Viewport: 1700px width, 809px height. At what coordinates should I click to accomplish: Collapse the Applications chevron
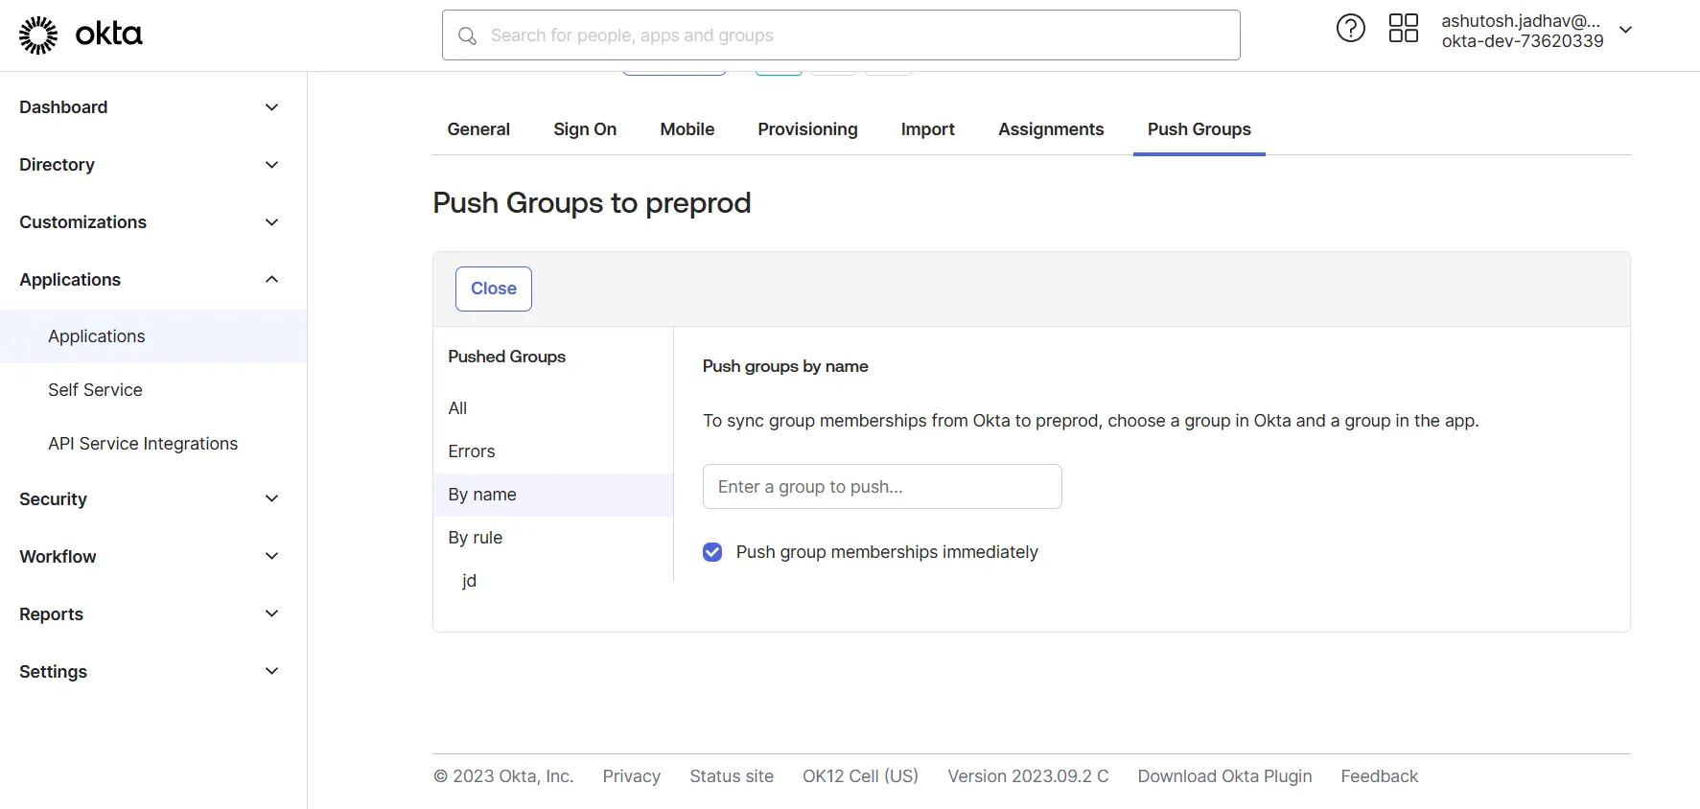(x=271, y=280)
